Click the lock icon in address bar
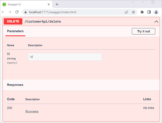162x123 pixels. tap(26, 12)
